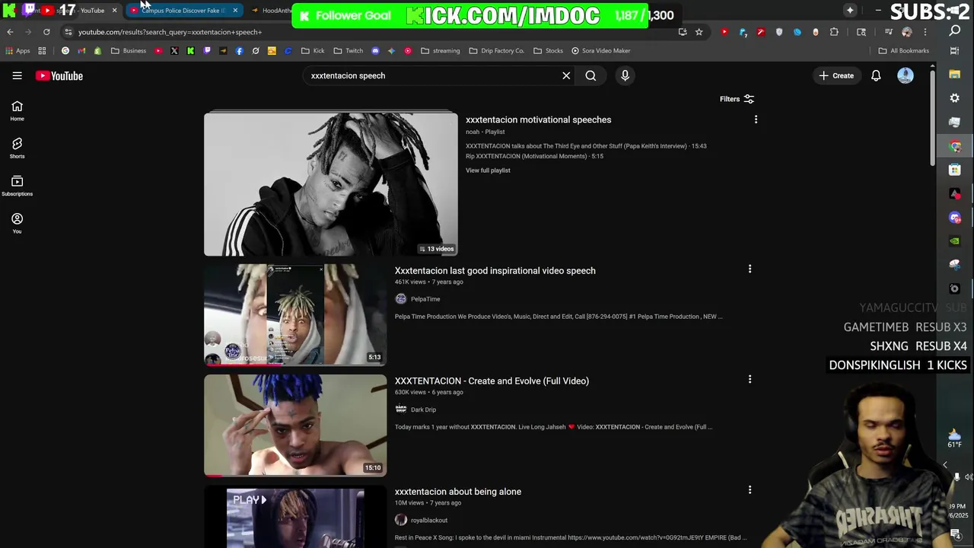Open the Twitch bookmarks folder
The width and height of the screenshot is (974, 548).
tap(349, 51)
